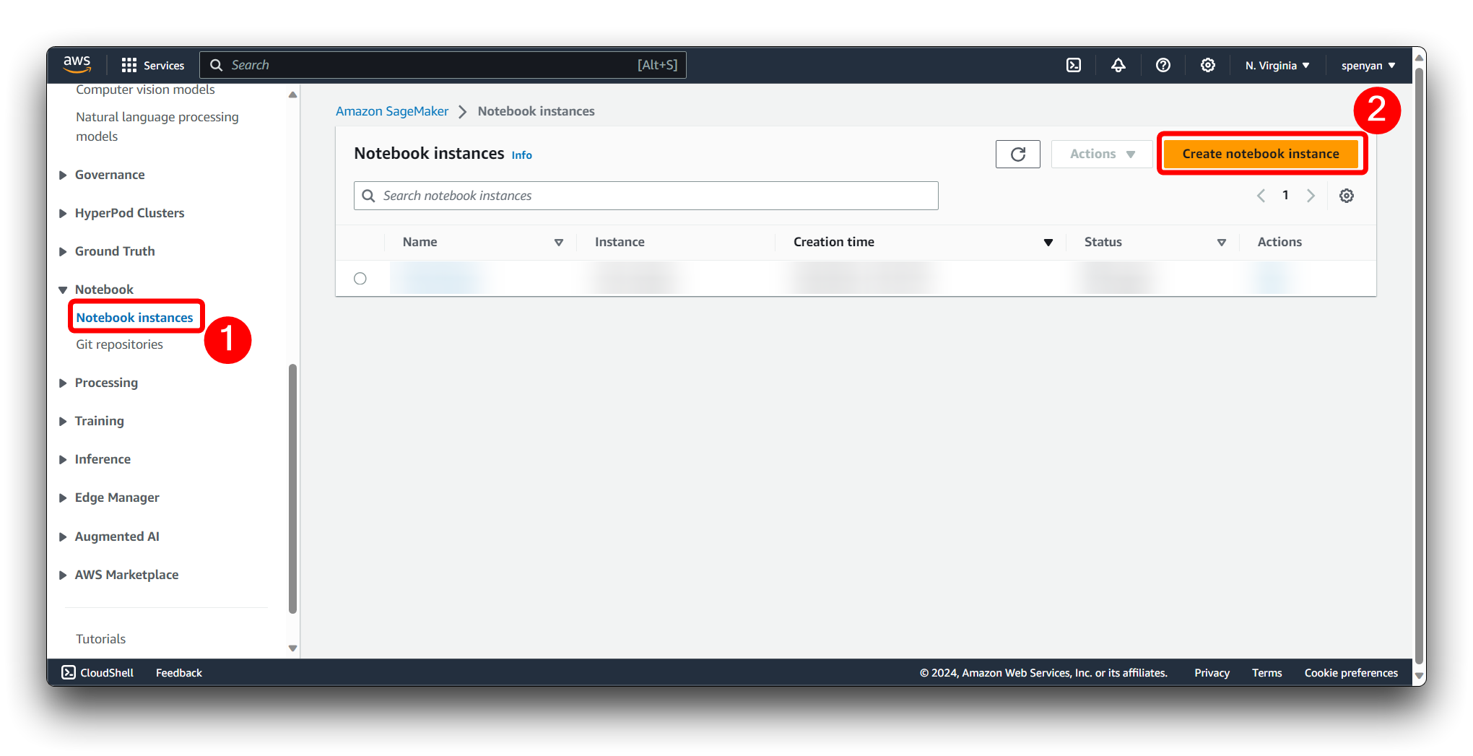Open Tutorials in sidebar
The width and height of the screenshot is (1473, 756).
[100, 639]
